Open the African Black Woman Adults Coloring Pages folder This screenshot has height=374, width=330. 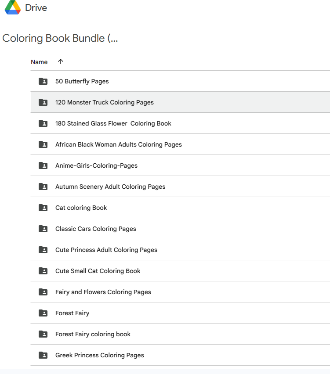click(x=118, y=144)
